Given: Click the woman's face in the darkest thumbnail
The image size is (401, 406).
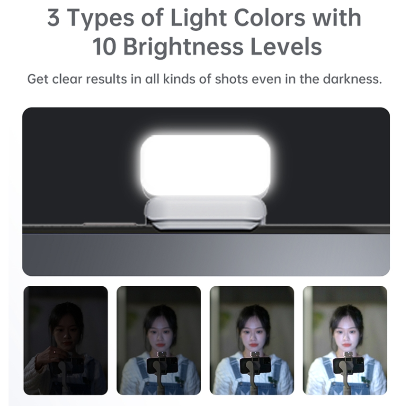Looking at the screenshot, I should click(x=65, y=331).
